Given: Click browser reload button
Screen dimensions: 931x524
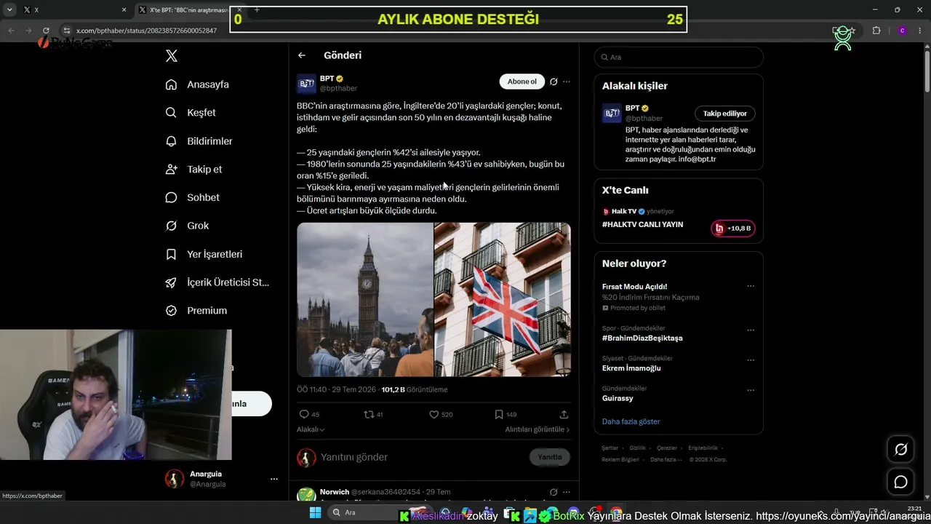Looking at the screenshot, I should click(46, 31).
